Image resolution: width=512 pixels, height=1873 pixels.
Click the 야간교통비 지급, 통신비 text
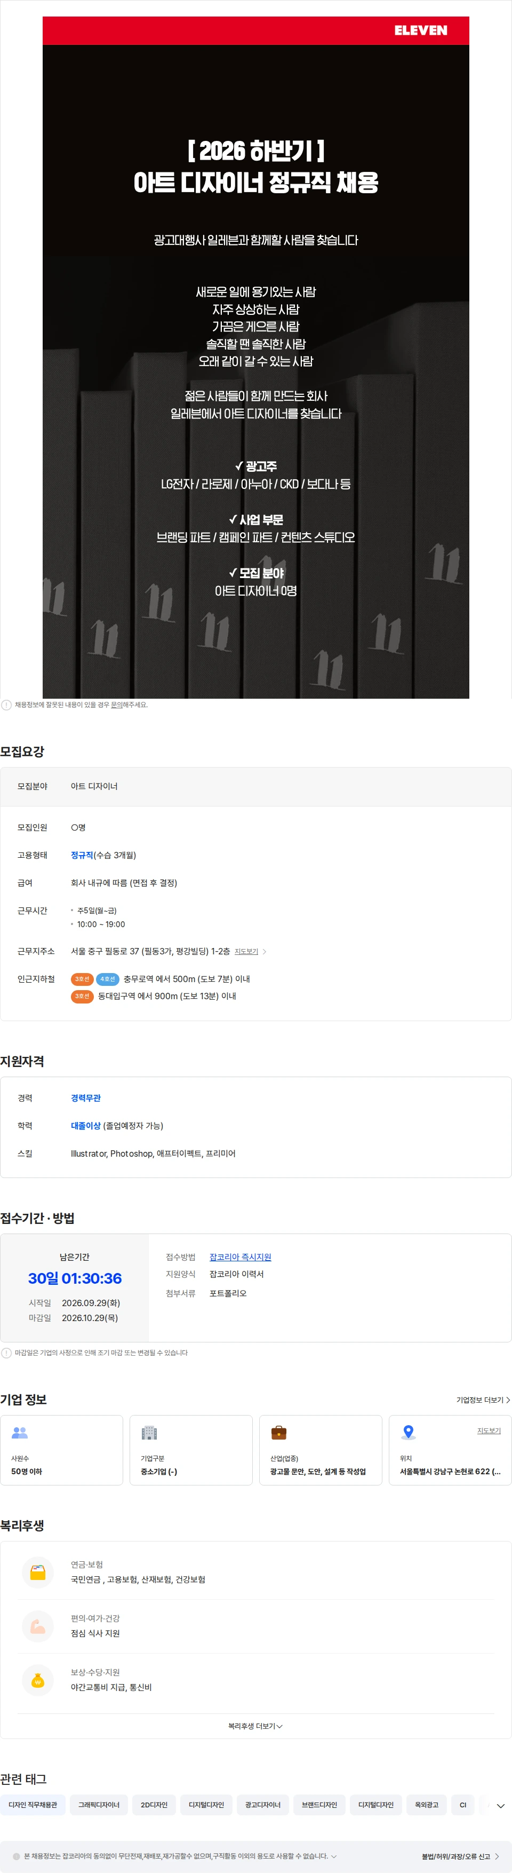coord(111,1687)
